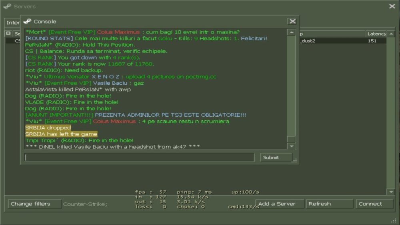400x225 pixels.
Task: Refresh the server list
Action: [x=329, y=204]
